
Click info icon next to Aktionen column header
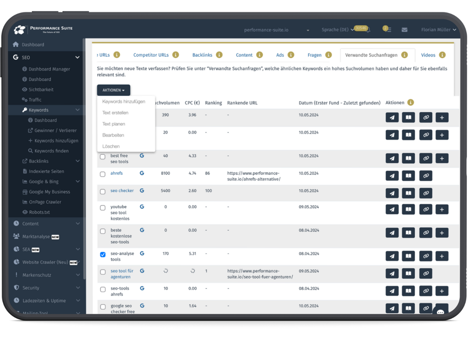[x=411, y=102]
